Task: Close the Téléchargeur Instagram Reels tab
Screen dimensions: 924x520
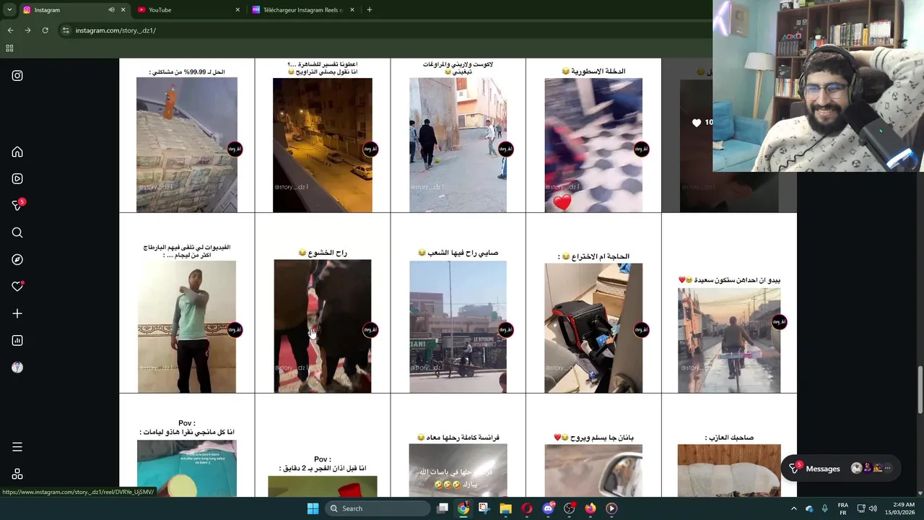Action: point(352,10)
